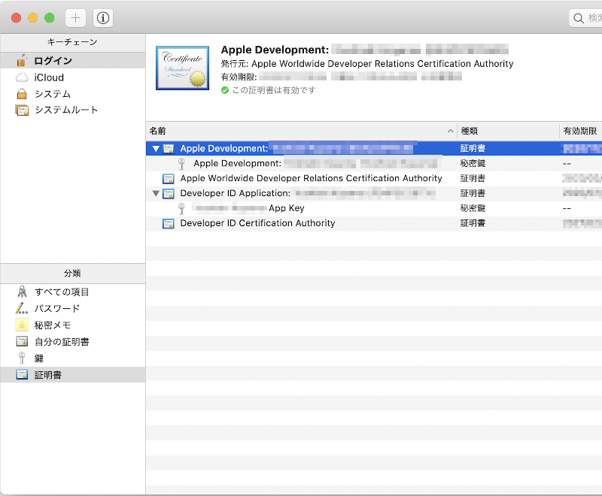Image resolution: width=602 pixels, height=496 pixels.
Task: Click the 秘密メモ note icon
Action: coord(22,325)
